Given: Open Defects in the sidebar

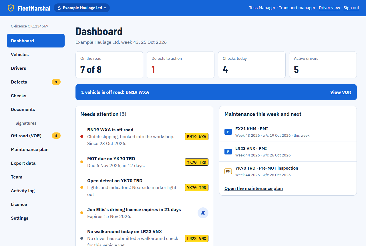Looking at the screenshot, I should tap(36, 82).
